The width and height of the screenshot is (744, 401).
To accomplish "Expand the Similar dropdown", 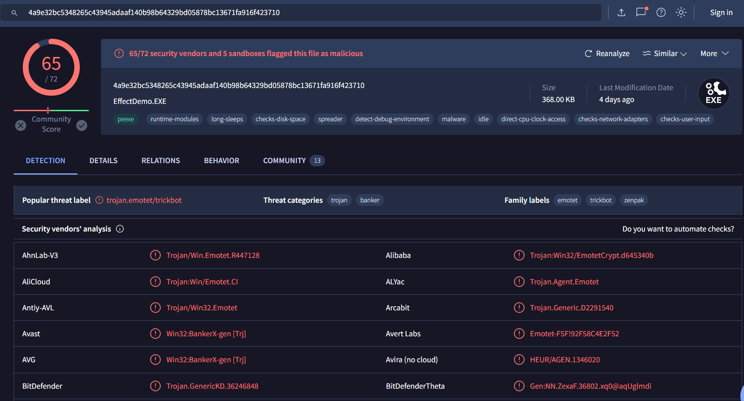I will (665, 54).
